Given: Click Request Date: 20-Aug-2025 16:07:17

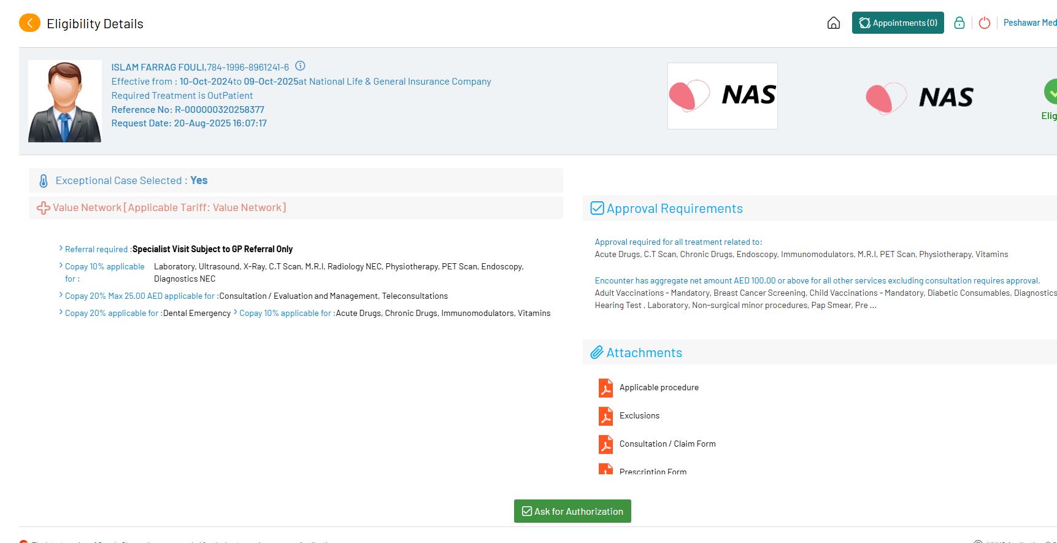Looking at the screenshot, I should [x=189, y=123].
